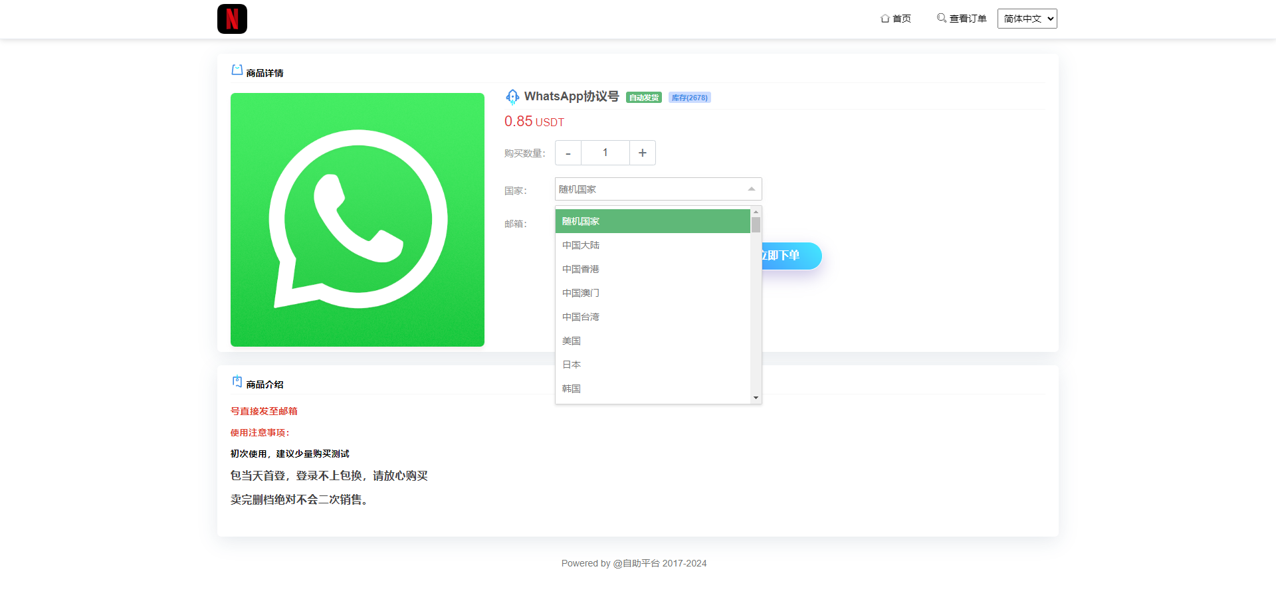This screenshot has height=607, width=1276.
Task: Increase purchase quantity with plus button
Action: point(643,153)
